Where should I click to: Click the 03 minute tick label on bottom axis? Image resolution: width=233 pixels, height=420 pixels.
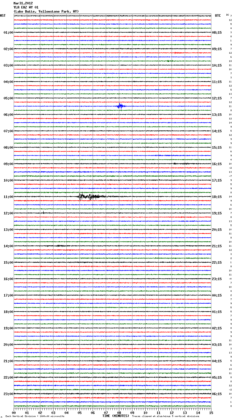tap(53, 413)
